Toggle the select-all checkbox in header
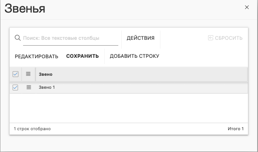The image size is (258, 152). pyautogui.click(x=16, y=74)
